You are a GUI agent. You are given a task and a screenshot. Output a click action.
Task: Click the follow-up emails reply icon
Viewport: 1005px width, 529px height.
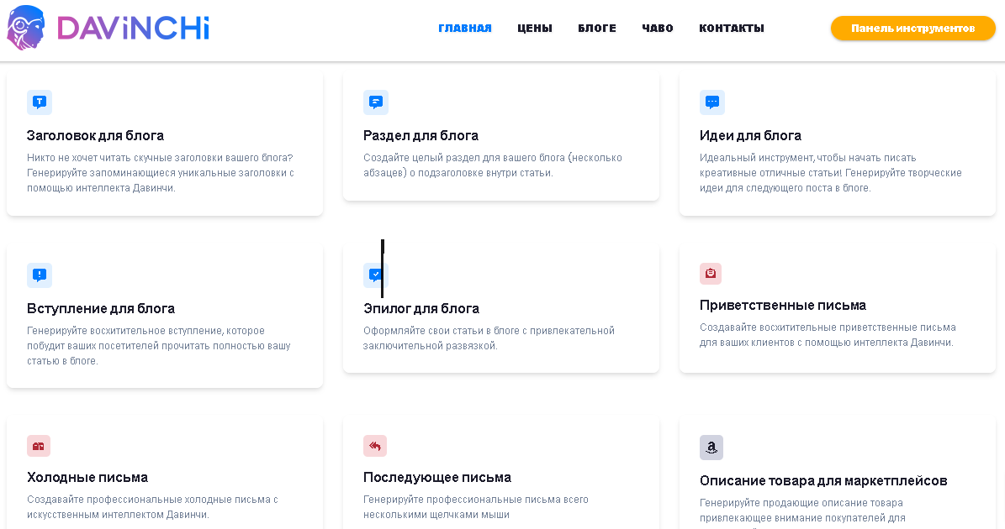(375, 446)
